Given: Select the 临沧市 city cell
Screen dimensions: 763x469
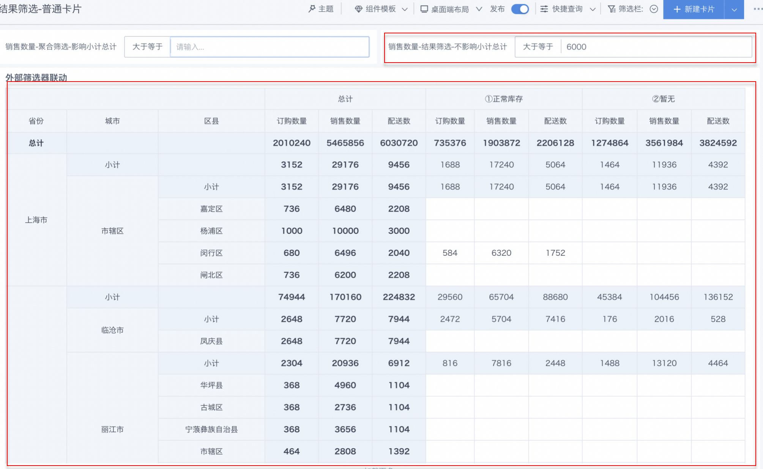Looking at the screenshot, I should (x=112, y=330).
